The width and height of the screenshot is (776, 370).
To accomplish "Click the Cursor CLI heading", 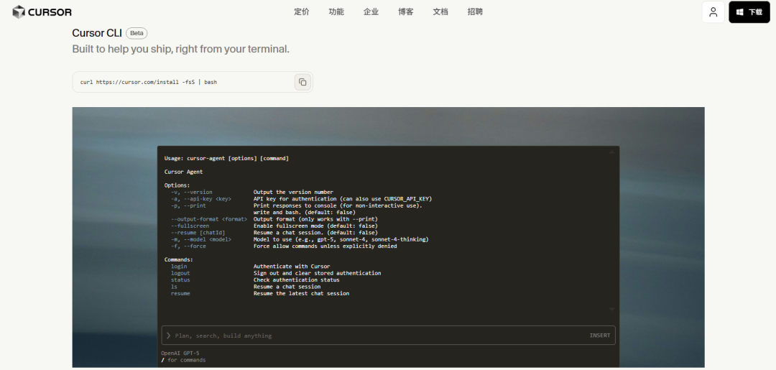I will pos(96,33).
